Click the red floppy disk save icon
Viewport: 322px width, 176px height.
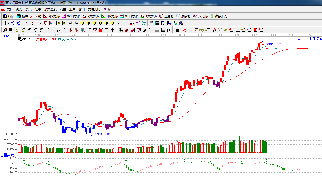pos(169,23)
